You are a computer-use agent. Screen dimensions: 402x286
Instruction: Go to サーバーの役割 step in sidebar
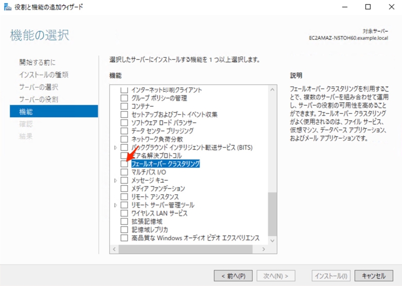click(39, 99)
